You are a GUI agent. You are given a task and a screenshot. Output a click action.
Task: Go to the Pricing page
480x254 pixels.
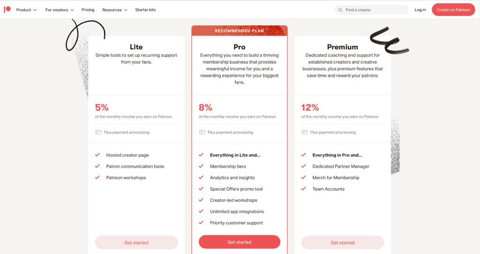[88, 10]
